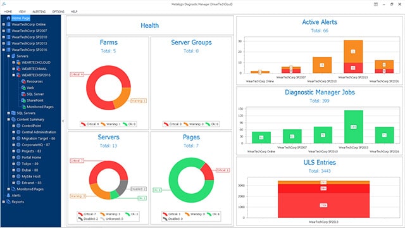Click the Disabled 2 label on Servers chart

(139, 189)
